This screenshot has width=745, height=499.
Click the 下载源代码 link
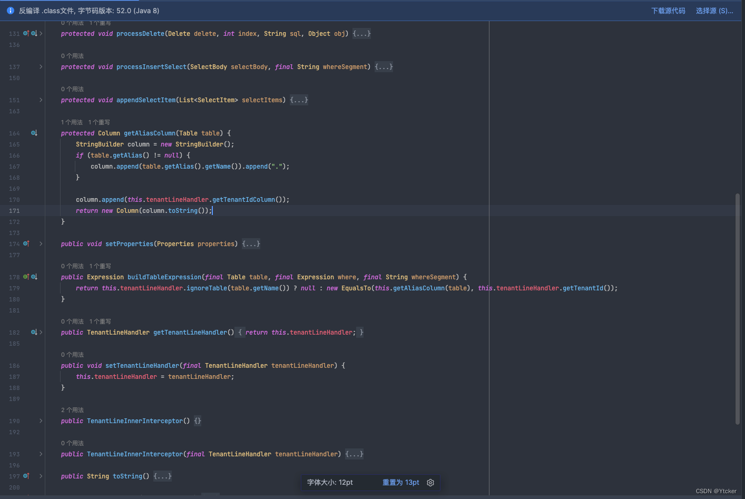click(x=668, y=11)
